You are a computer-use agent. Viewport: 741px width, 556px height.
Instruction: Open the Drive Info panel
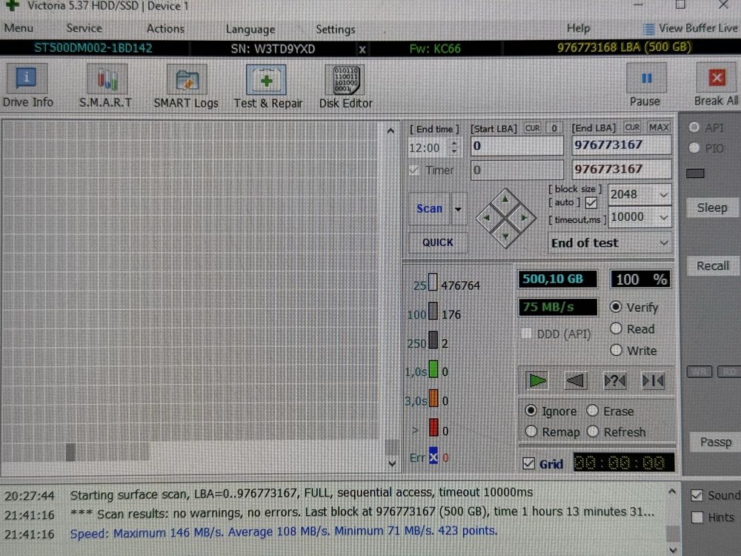27,86
